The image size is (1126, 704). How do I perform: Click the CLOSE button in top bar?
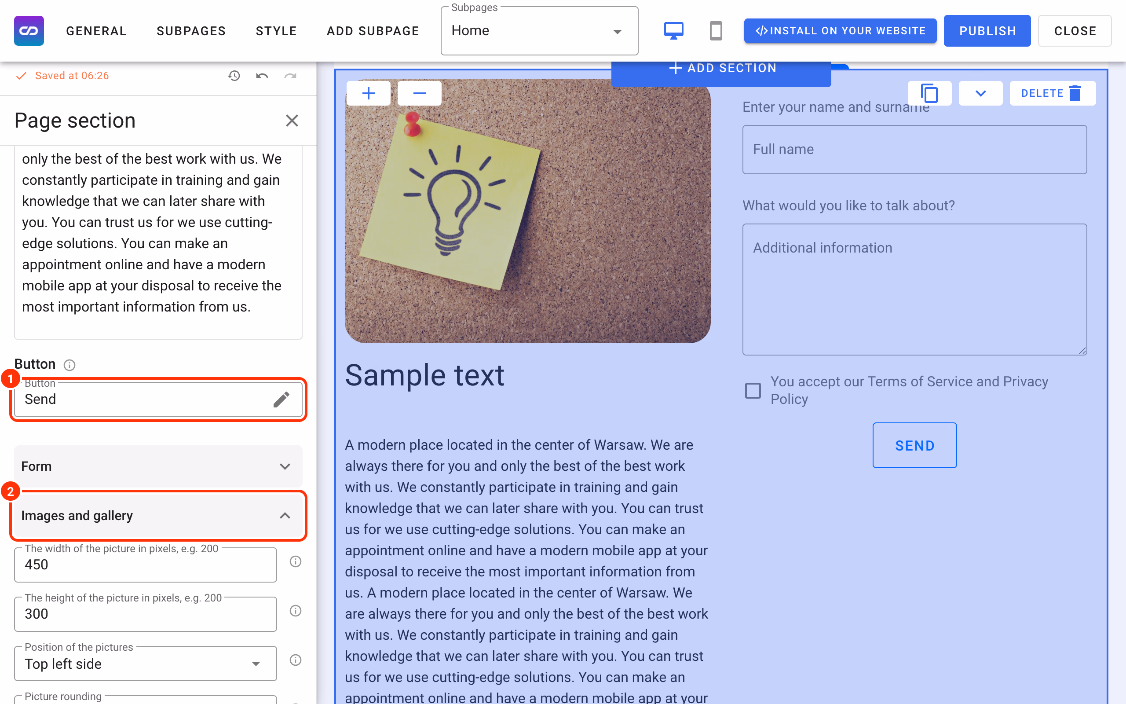(1075, 31)
